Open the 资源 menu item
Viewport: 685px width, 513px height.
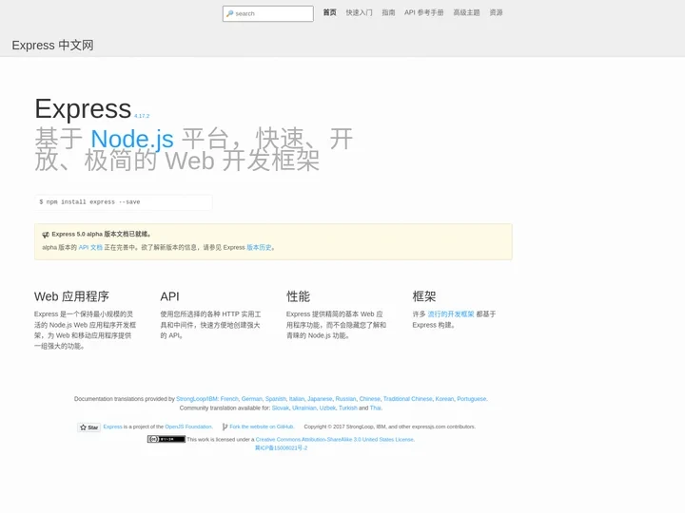[496, 12]
